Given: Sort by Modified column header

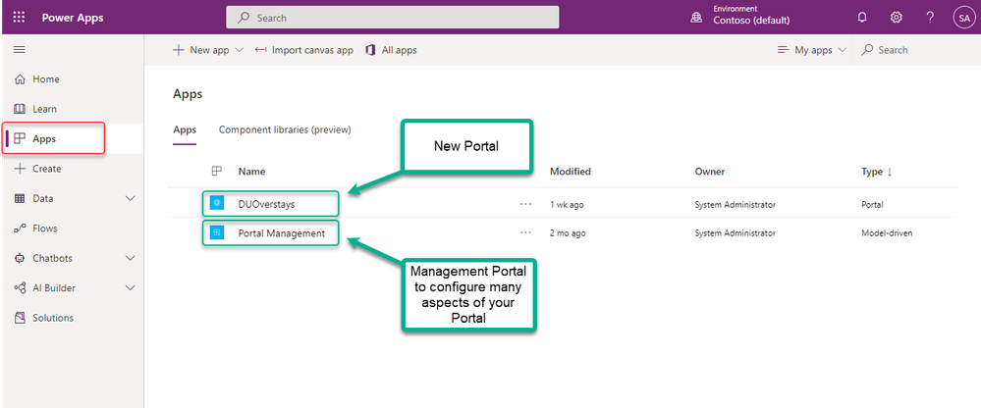Looking at the screenshot, I should pos(570,172).
